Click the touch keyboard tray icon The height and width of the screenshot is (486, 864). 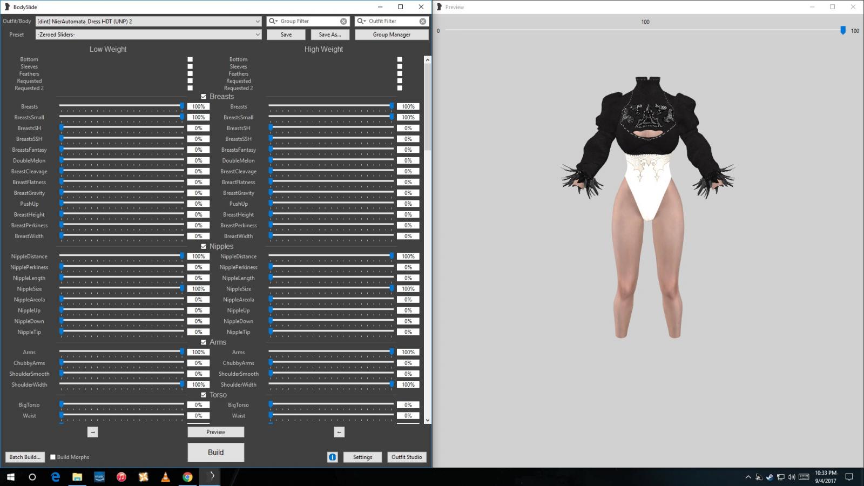point(804,477)
